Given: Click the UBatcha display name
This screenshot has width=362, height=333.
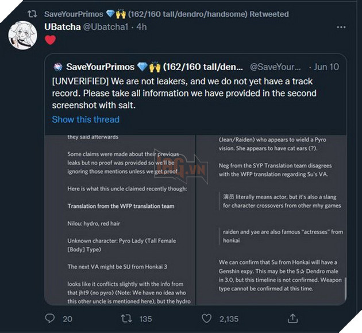Looking at the screenshot, I should pyautogui.click(x=63, y=26).
